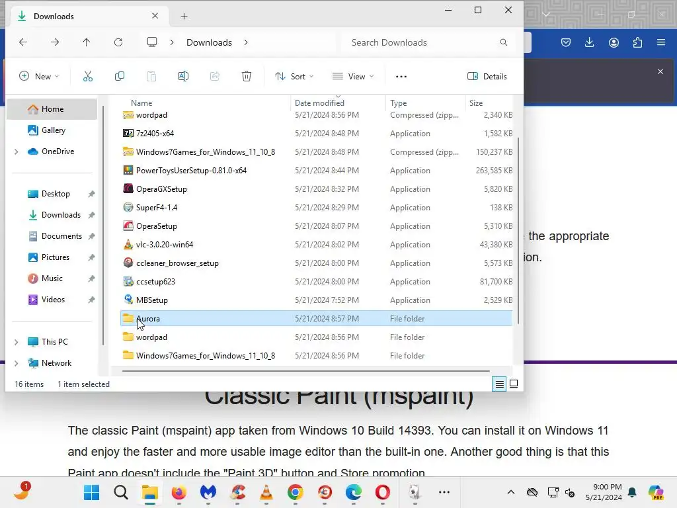Click Microsoft Edge icon on taskbar
The height and width of the screenshot is (508, 677).
point(354,492)
